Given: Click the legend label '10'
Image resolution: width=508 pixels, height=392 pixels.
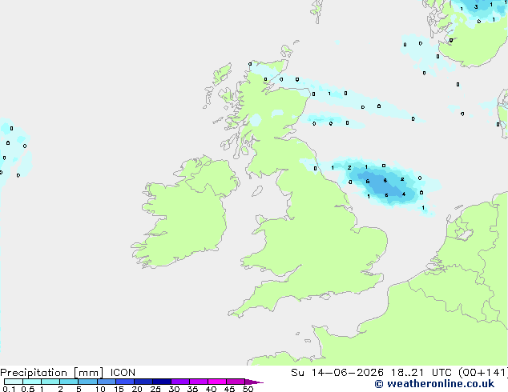Looking at the screenshot, I should point(100,389).
